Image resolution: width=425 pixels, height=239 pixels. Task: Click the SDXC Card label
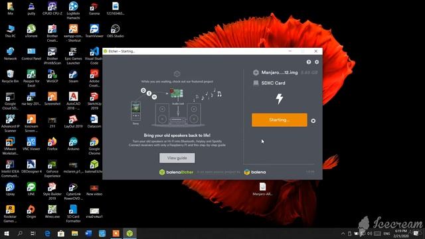coord(273,83)
